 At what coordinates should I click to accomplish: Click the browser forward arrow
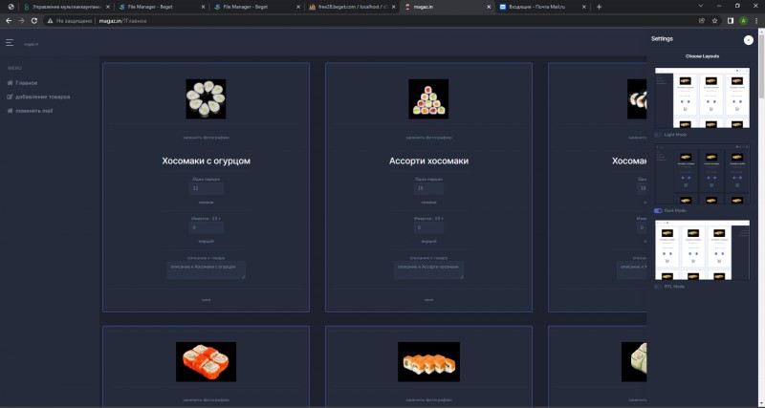(21, 21)
